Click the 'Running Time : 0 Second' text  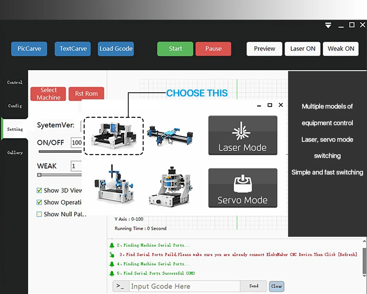click(140, 228)
